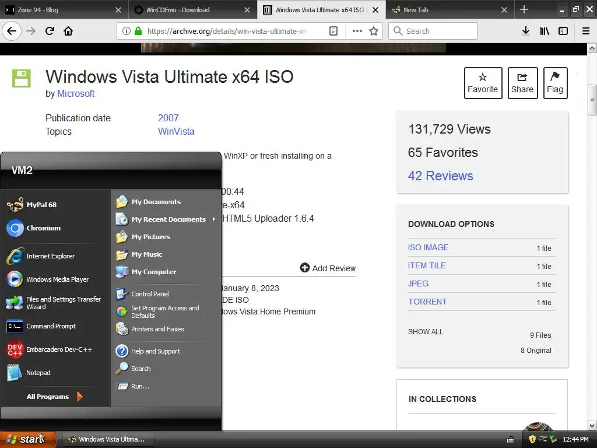The width and height of the screenshot is (597, 448).
Task: Open the JPEG download option
Action: point(418,283)
